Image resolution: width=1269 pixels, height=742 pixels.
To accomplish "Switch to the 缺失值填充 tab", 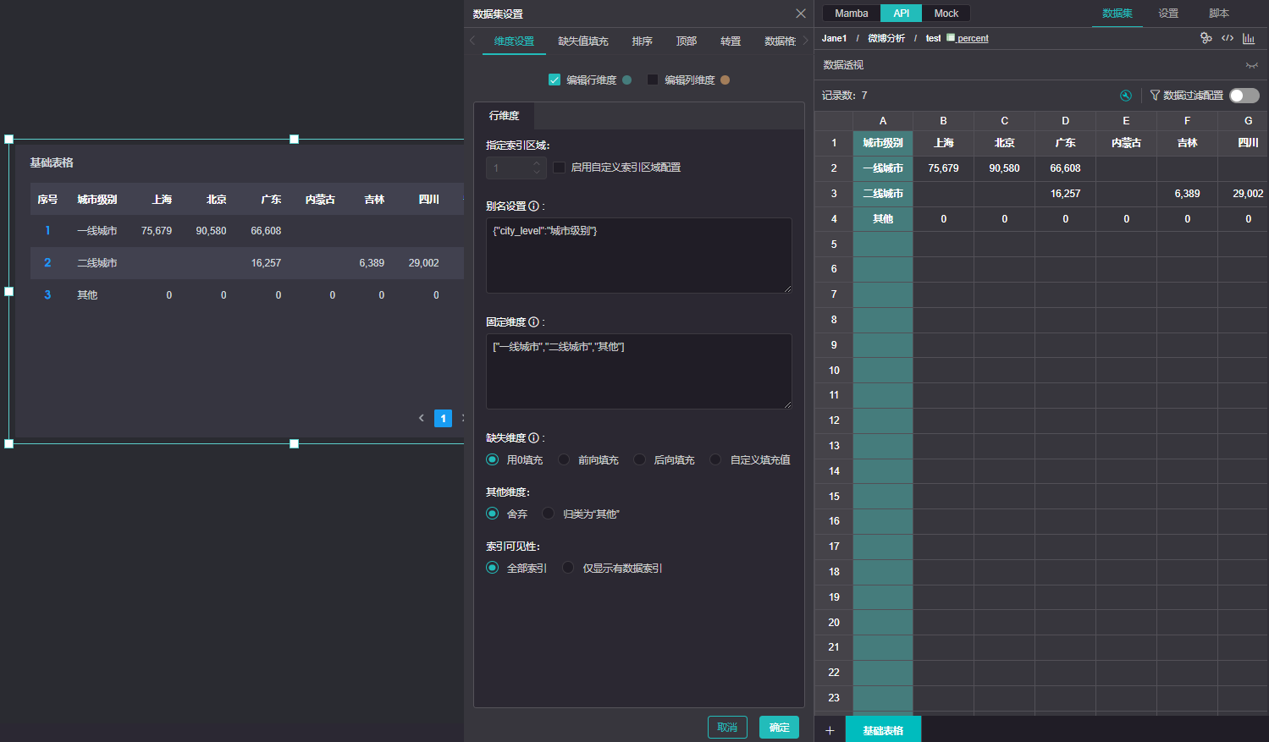I will (583, 41).
